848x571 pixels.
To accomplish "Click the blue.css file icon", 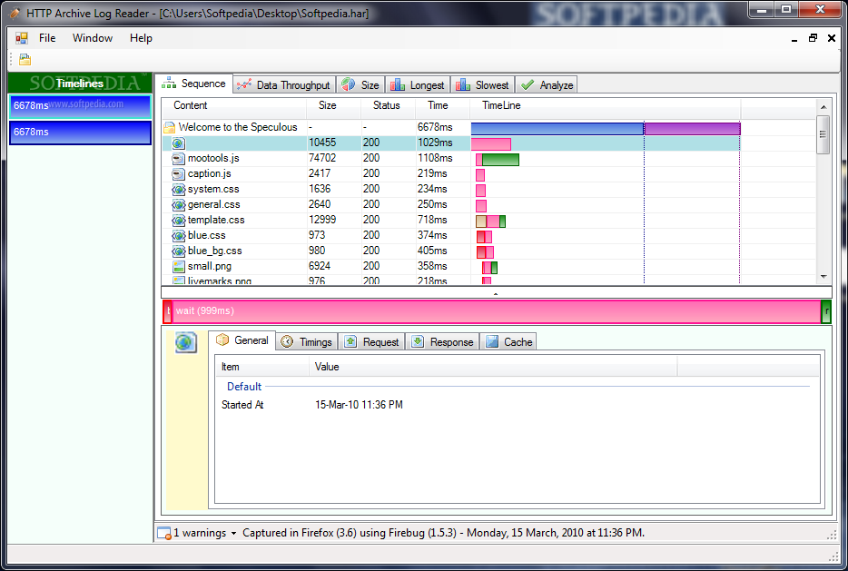I will (x=179, y=236).
